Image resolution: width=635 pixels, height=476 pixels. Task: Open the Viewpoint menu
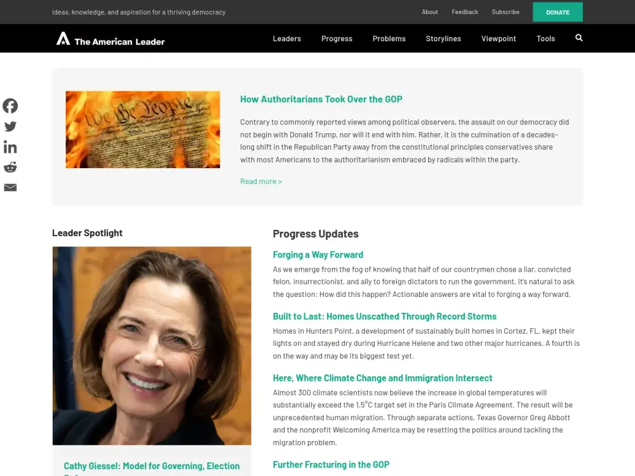click(x=498, y=39)
